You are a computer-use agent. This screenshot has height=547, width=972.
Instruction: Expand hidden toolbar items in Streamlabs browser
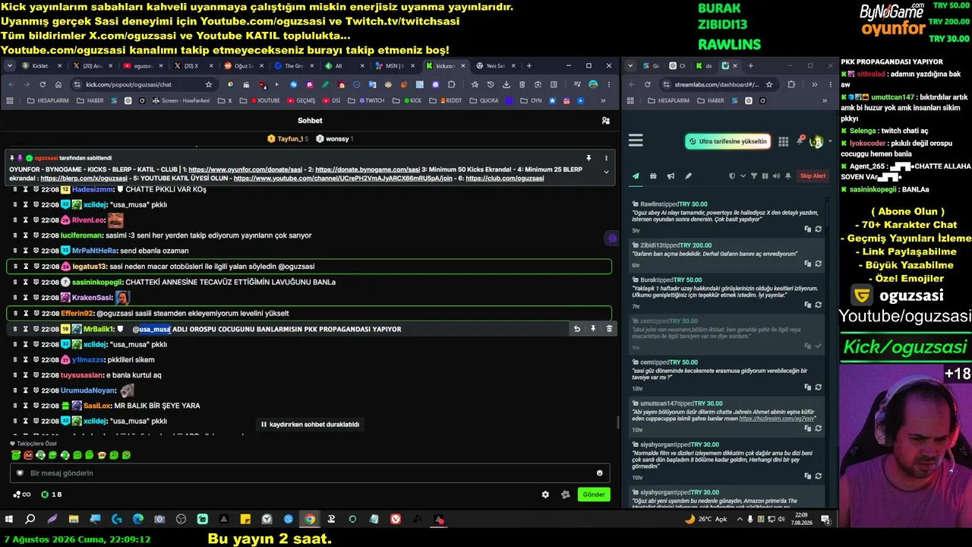(x=814, y=84)
